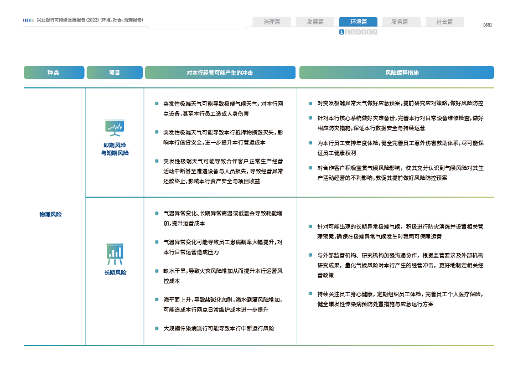
Task: Click the 长期风险 label text
Action: click(115, 272)
